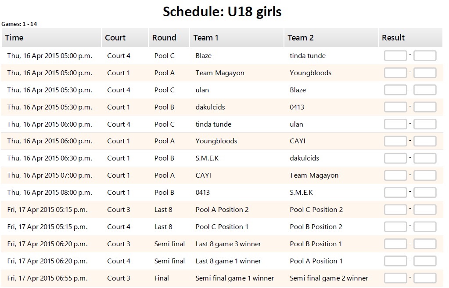
Task: Click the Schedule: U18 girls heading
Action: (x=222, y=11)
